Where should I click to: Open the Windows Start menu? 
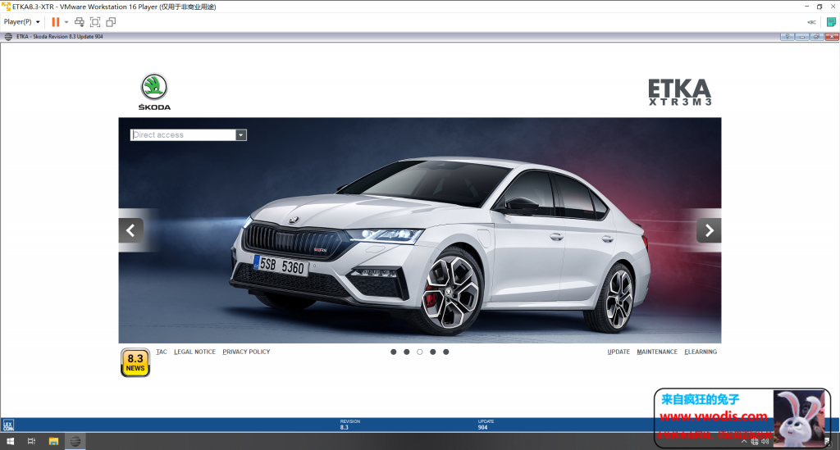pos(10,442)
